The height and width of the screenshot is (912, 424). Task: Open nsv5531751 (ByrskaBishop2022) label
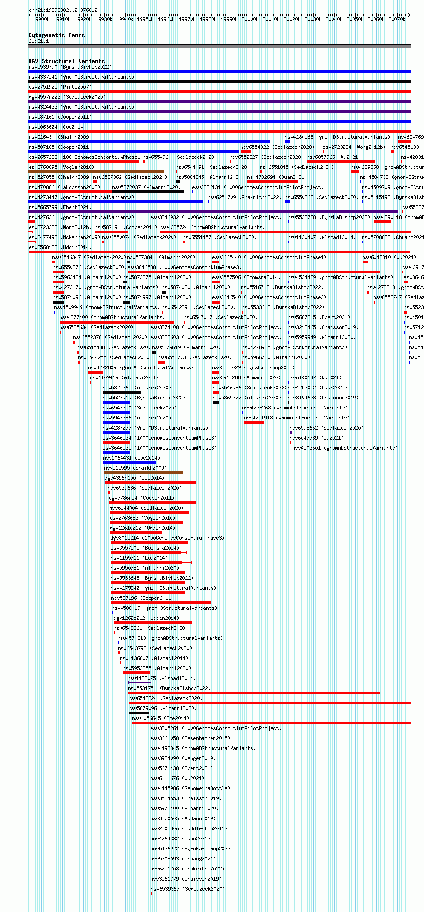(x=169, y=688)
